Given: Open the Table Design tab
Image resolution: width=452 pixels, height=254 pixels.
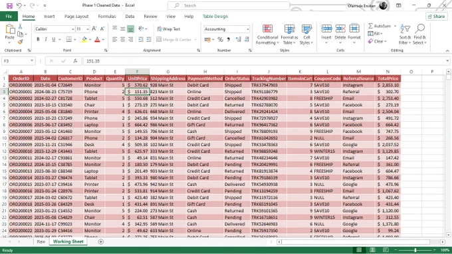Looking at the screenshot, I should [x=215, y=17].
